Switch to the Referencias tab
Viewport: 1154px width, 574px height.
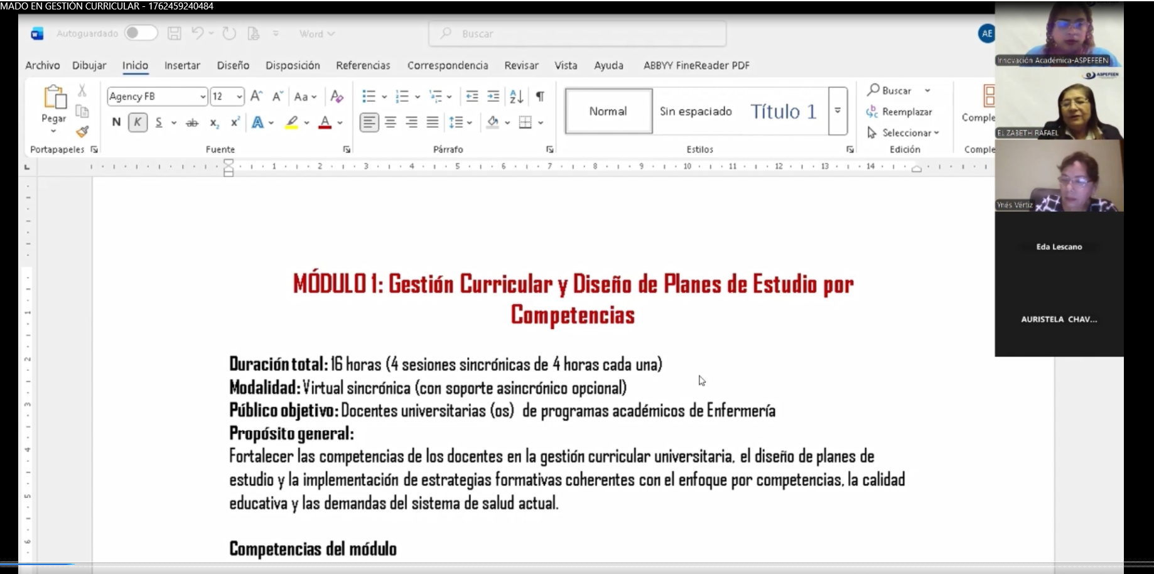(x=363, y=65)
